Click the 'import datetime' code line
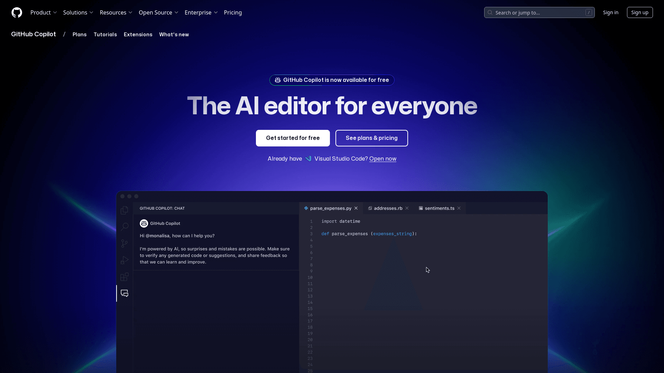Image resolution: width=664 pixels, height=373 pixels. tap(341, 221)
